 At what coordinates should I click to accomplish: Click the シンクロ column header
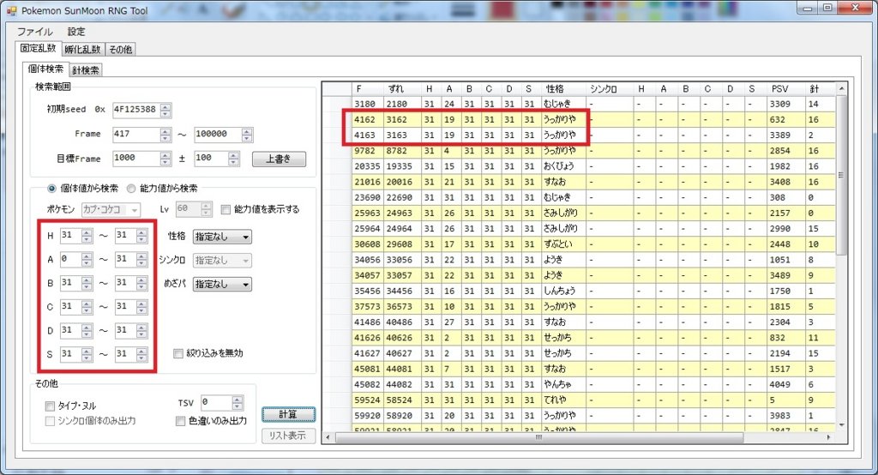coord(608,88)
